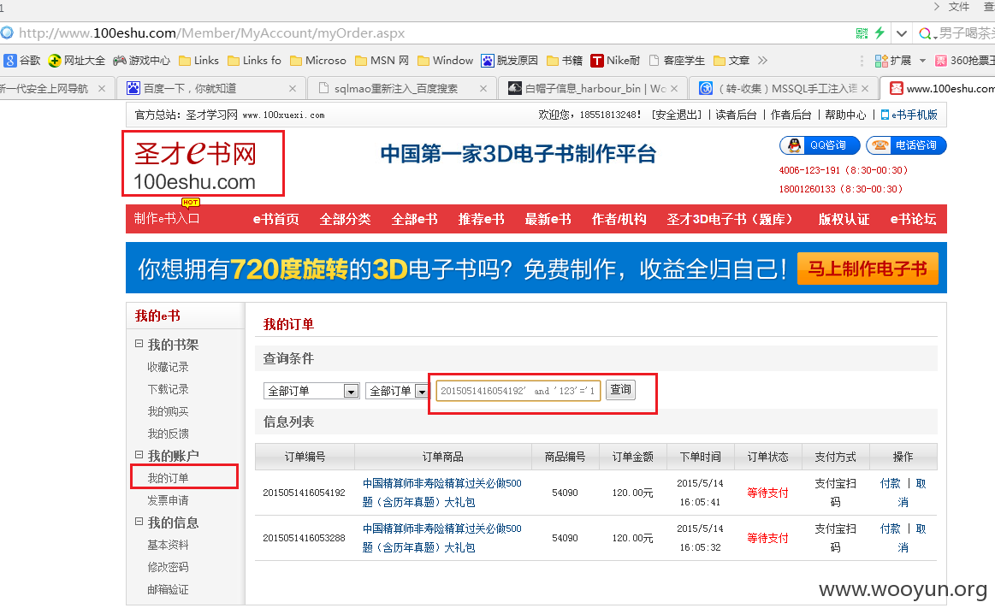The height and width of the screenshot is (614, 995).
Task: Select 全部分类 in the red navigation bar
Action: pos(345,220)
